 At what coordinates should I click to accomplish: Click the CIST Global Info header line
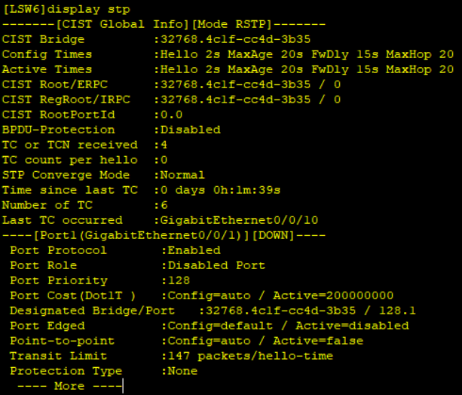tap(164, 24)
